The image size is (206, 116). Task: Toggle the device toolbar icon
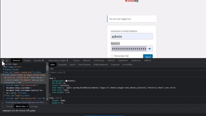click(7, 60)
